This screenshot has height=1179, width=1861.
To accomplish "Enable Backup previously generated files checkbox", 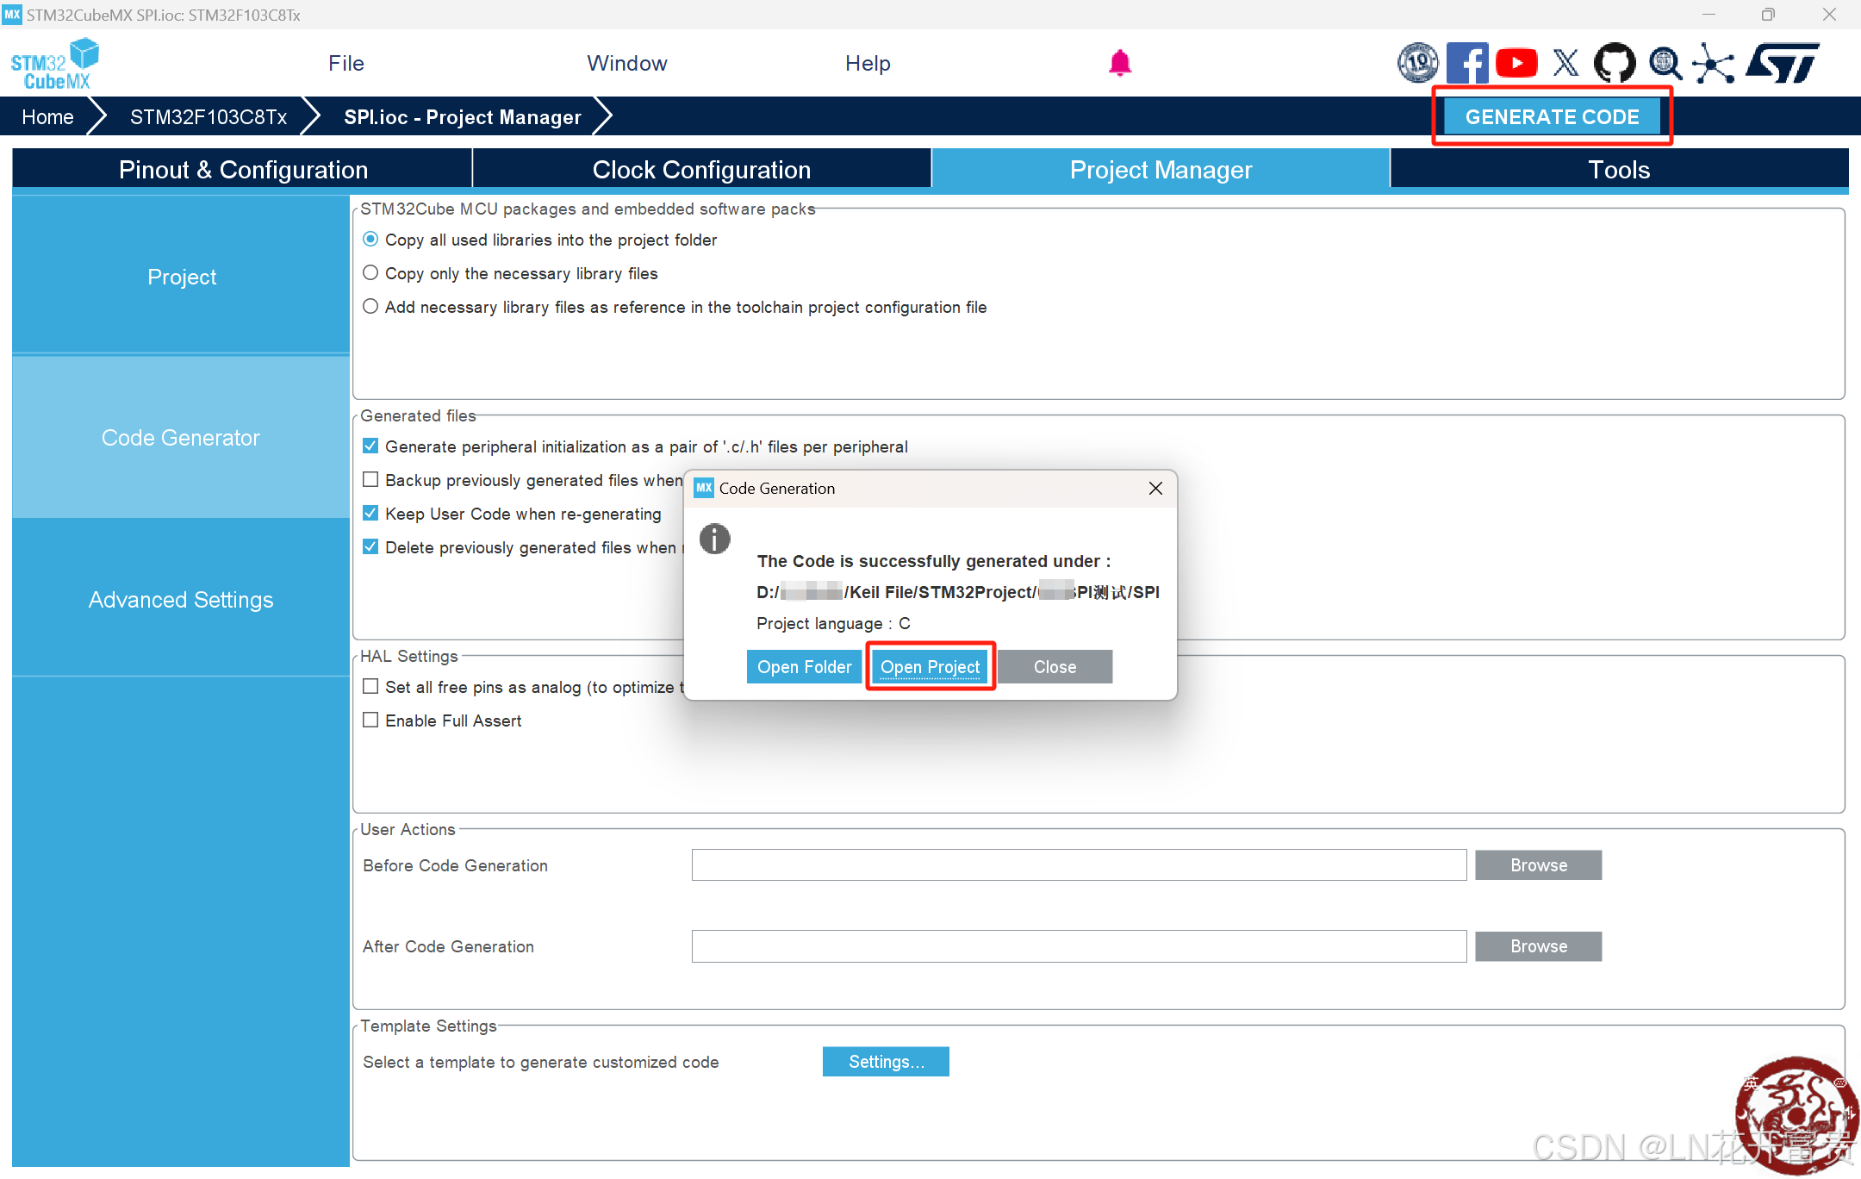I will pyautogui.click(x=370, y=480).
